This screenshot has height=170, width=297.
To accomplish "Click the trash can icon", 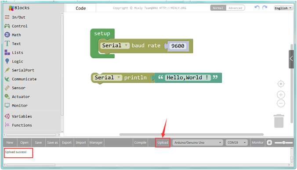I will [x=279, y=121].
